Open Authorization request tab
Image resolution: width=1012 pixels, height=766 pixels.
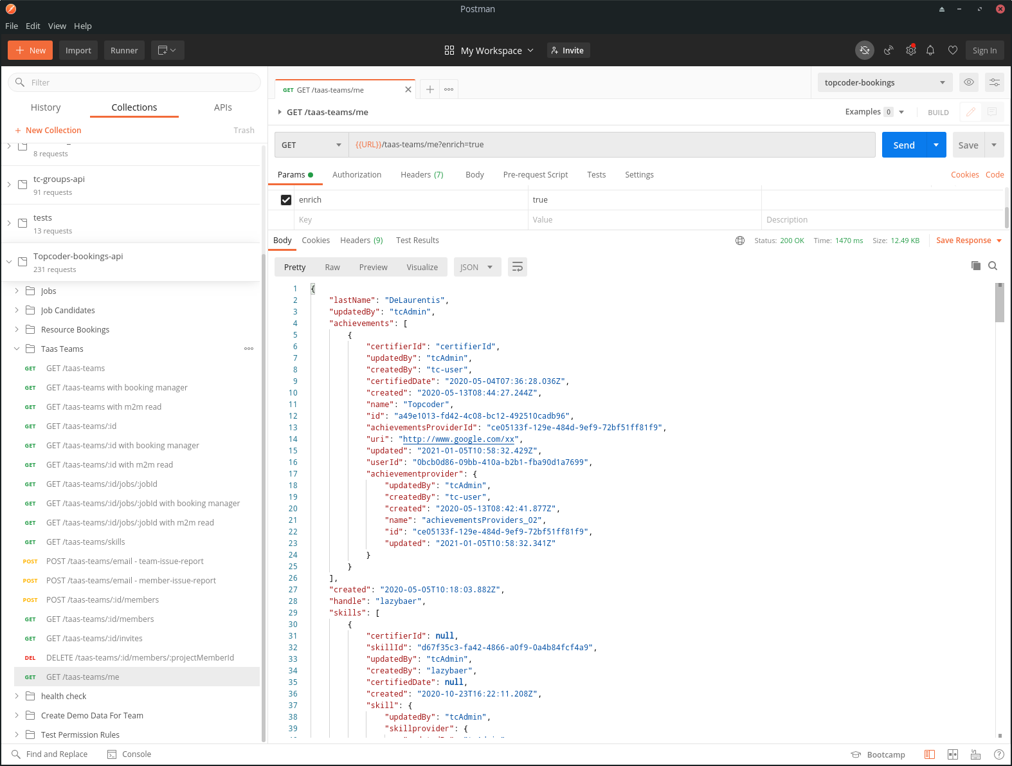click(x=357, y=175)
